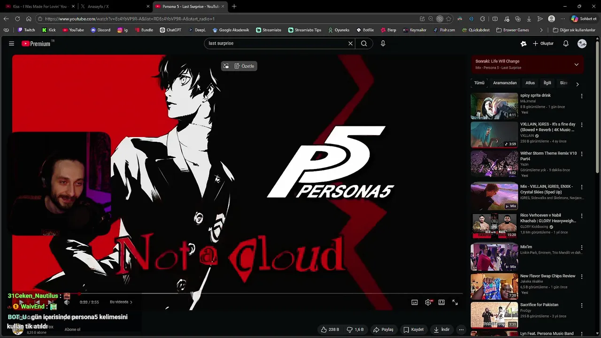This screenshot has width=601, height=338.
Task: Open browser settings and more menu
Action: [562, 19]
